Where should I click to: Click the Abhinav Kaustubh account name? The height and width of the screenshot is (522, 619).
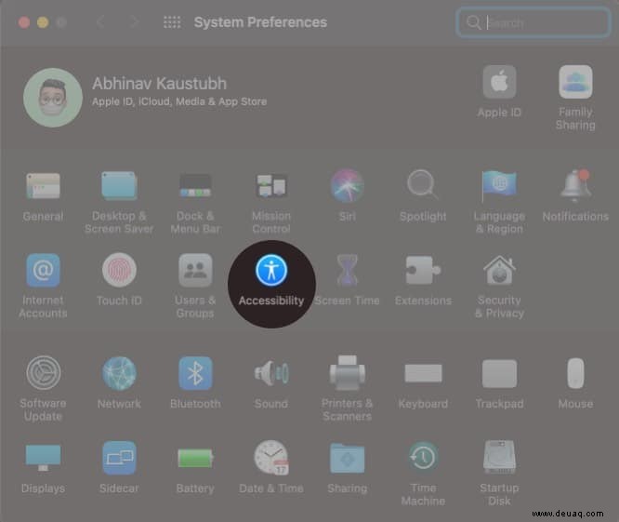(160, 84)
